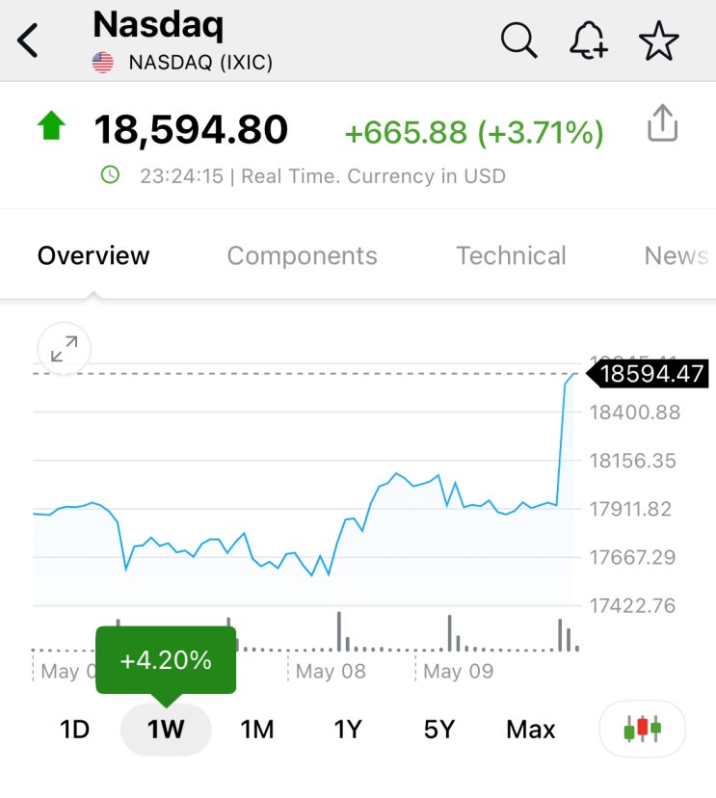Open the Technical tab
The width and height of the screenshot is (716, 798).
coord(511,255)
